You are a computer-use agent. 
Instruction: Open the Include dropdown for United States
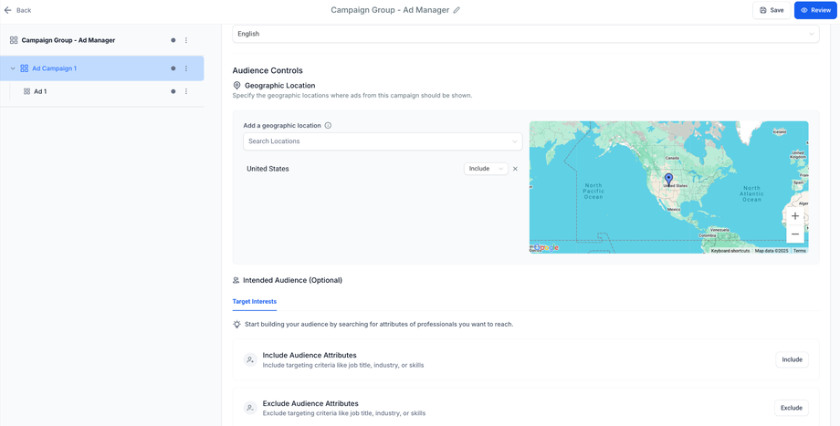coord(486,169)
